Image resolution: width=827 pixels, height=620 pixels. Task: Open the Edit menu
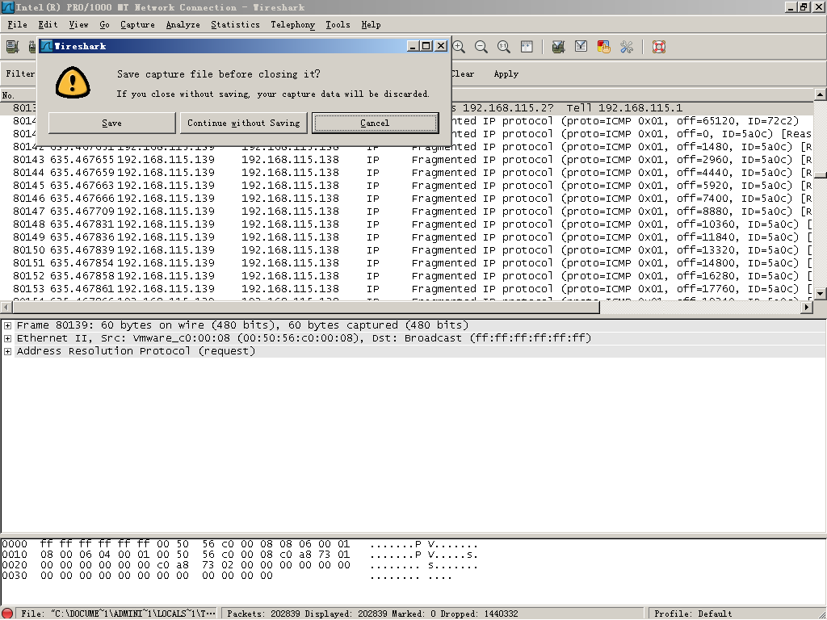click(48, 25)
